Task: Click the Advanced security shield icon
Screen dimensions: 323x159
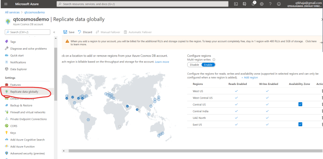Action: click(6, 153)
